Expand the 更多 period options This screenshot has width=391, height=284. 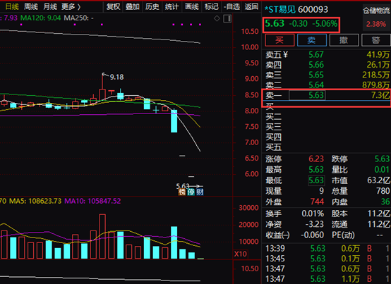[x=71, y=7]
